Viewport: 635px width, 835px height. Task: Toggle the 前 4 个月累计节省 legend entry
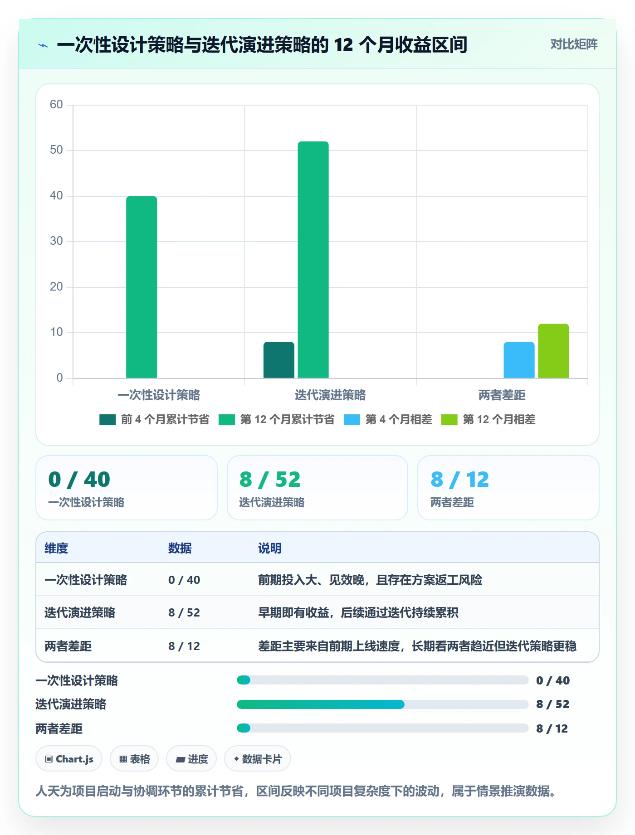pyautogui.click(x=154, y=420)
